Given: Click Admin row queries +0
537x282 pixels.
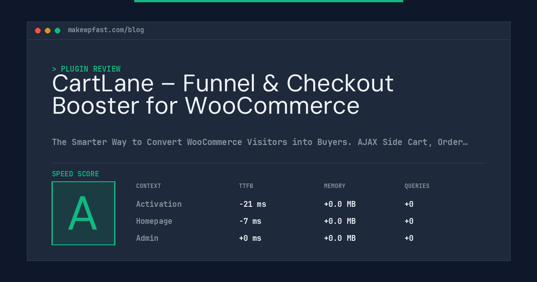Looking at the screenshot, I should (x=409, y=238).
